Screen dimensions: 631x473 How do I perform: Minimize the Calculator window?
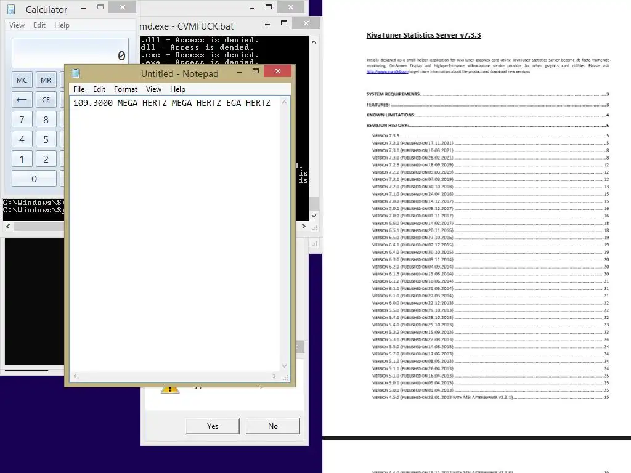coord(84,7)
